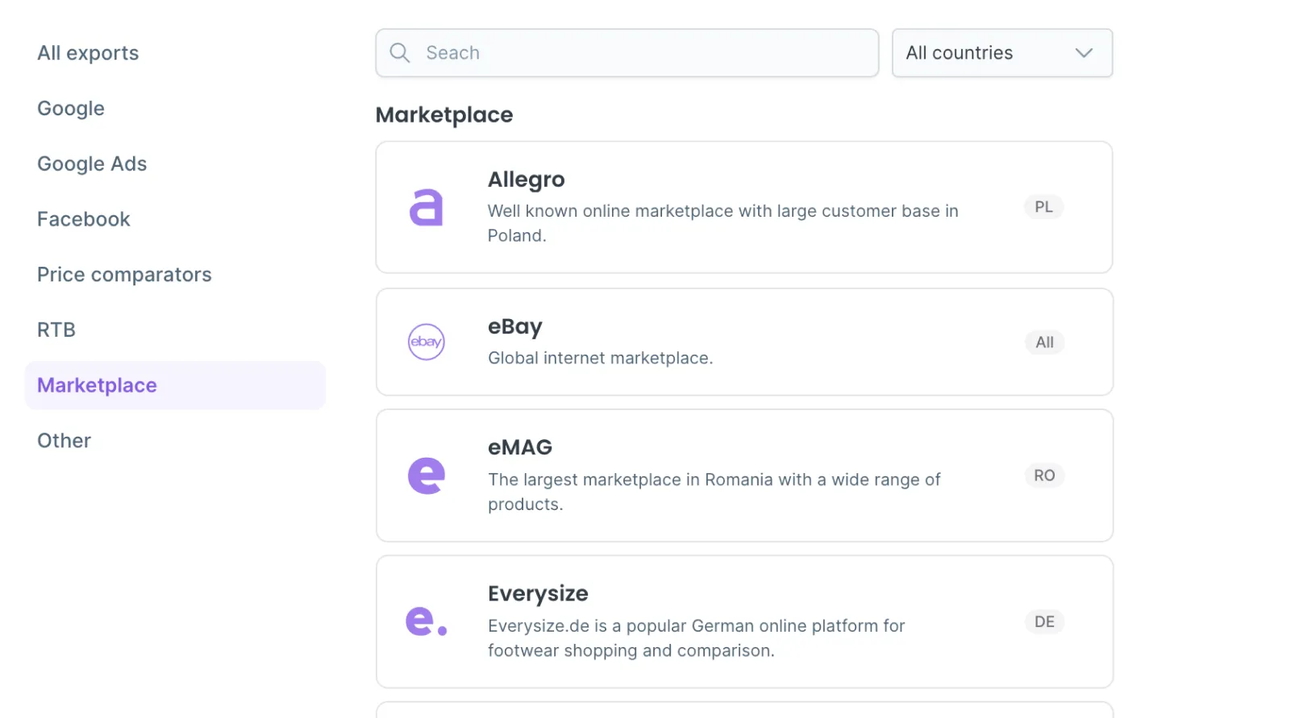1316x718 pixels.
Task: Select the active Marketplace sidebar item
Action: [175, 385]
